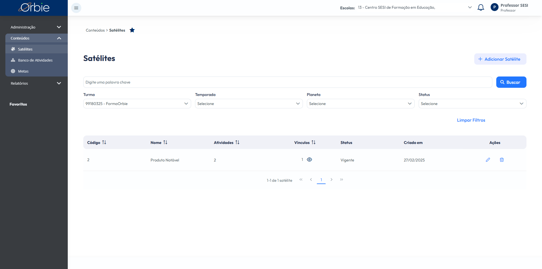Open the notifications bell
Screen dimensions: 542x269
[481, 8]
